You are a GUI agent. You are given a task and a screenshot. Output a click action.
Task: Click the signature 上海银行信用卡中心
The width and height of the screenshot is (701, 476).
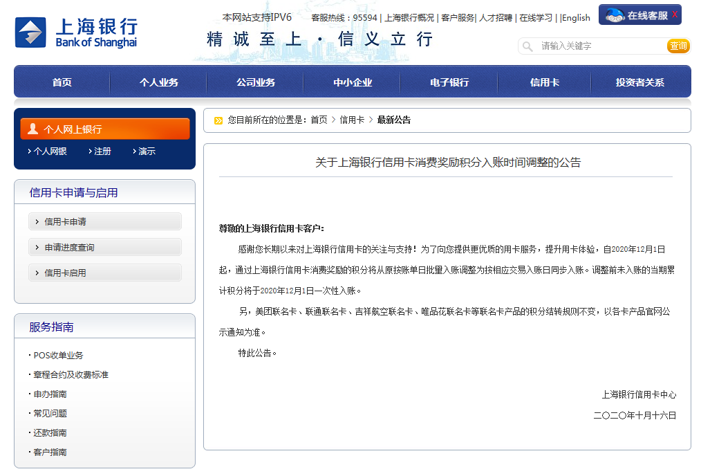[x=639, y=394]
